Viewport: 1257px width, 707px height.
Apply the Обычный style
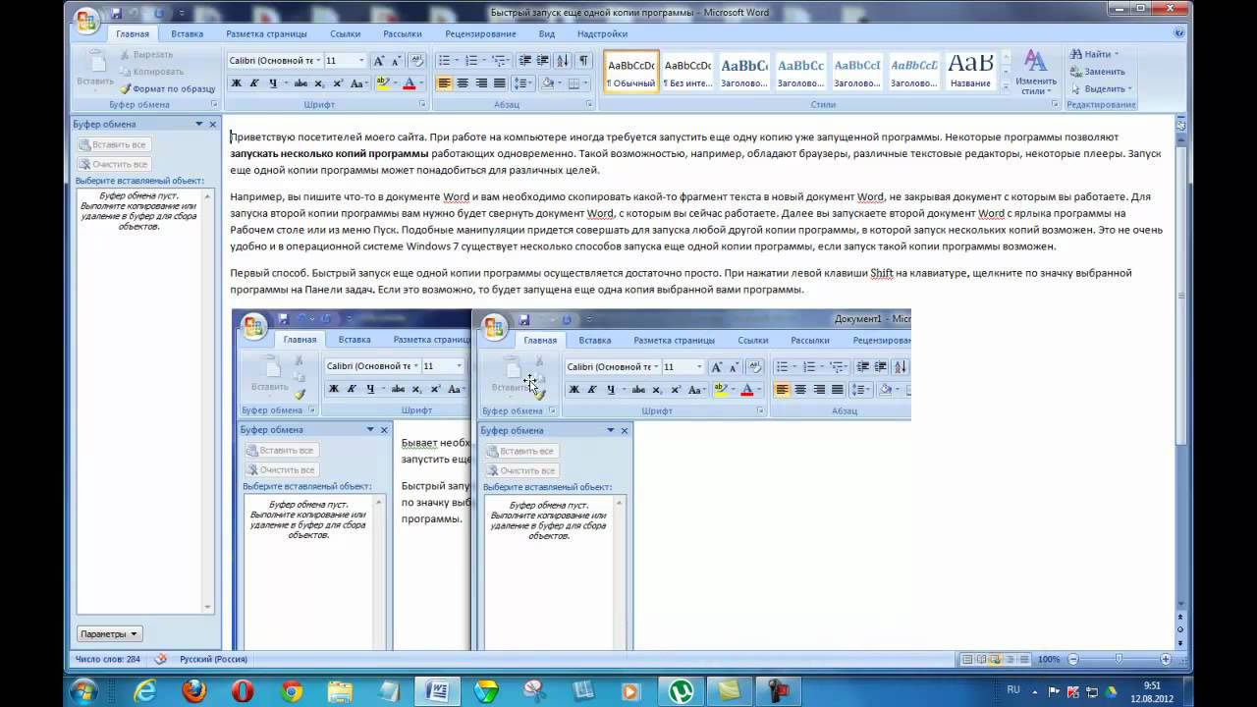pos(631,71)
